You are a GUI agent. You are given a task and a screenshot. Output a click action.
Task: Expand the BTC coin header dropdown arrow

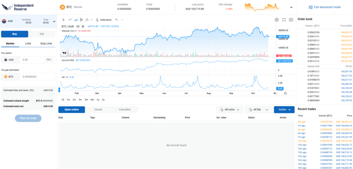pos(291,7)
